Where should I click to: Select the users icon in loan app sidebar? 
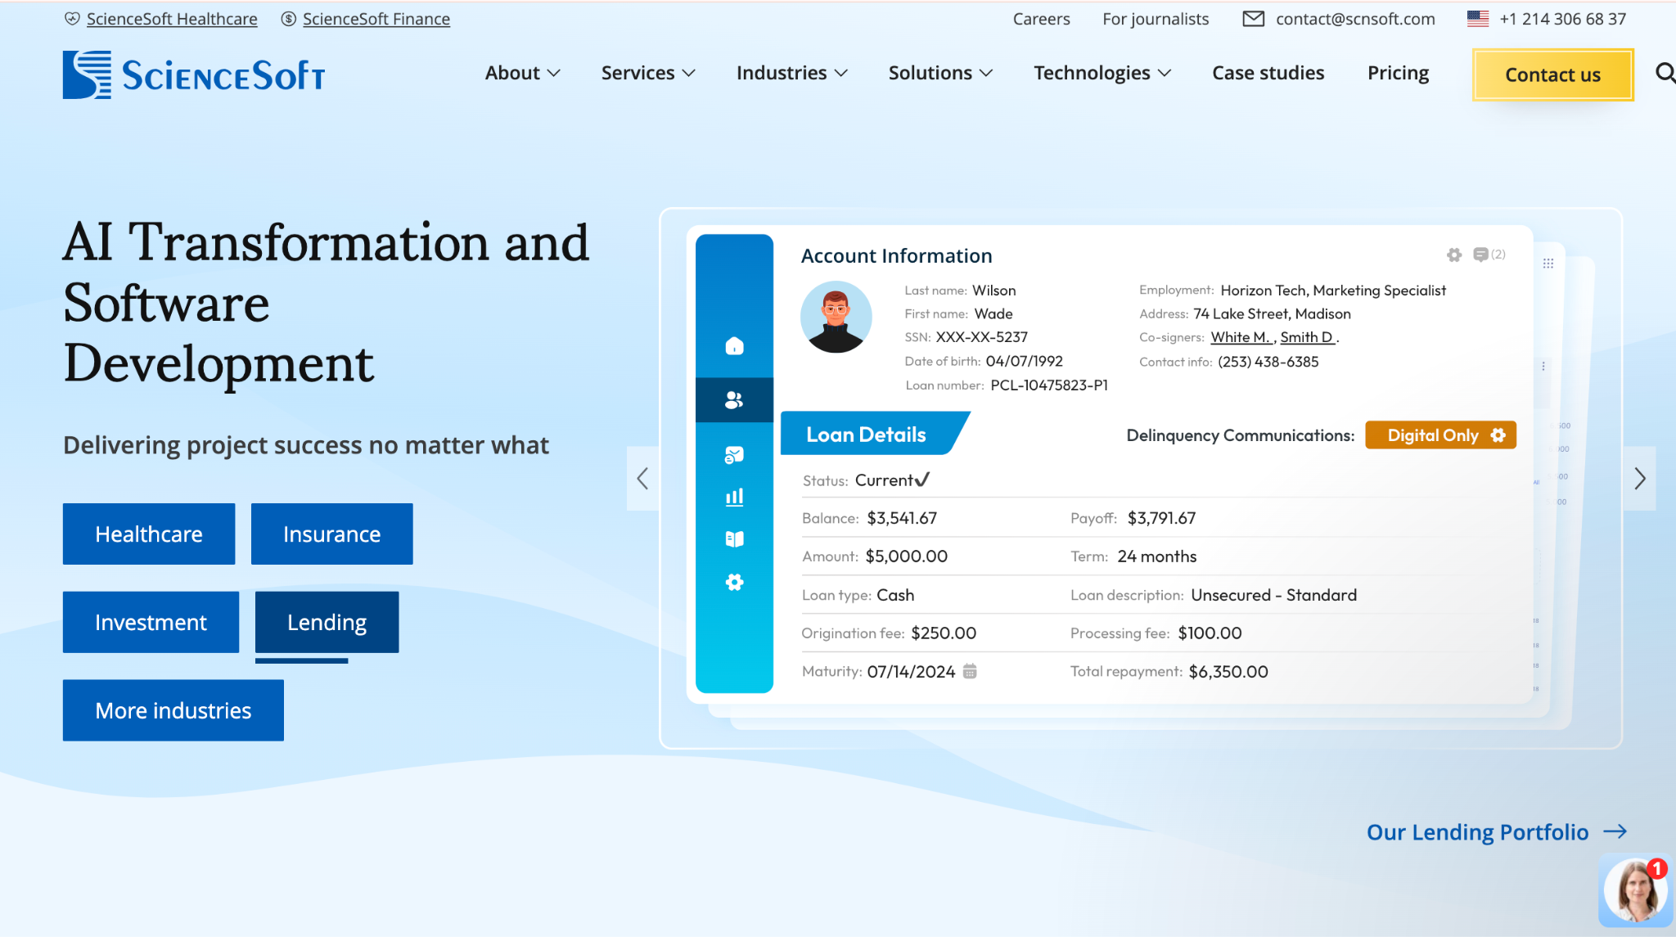coord(735,400)
